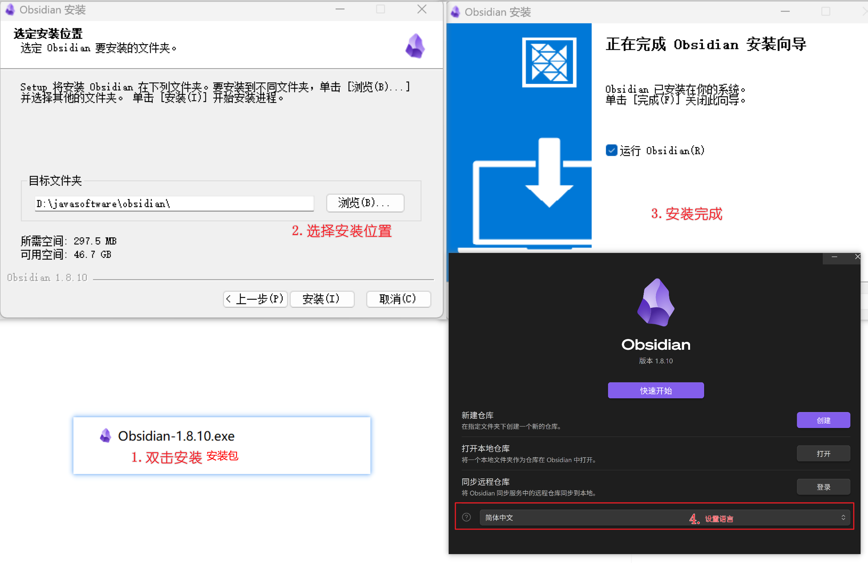Click the Obsidian 1.8.10 version label in the installer
This screenshot has width=868, height=563.
coord(47,277)
